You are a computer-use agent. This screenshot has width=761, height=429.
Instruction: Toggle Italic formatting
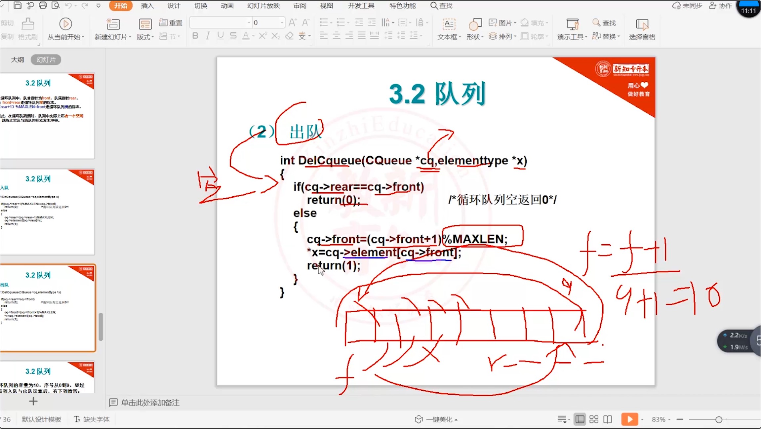pos(208,36)
